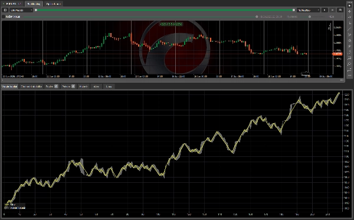The image size is (354, 220).
Task: Select the cursor pointer tool in right toolbar
Action: pyautogui.click(x=349, y=5)
